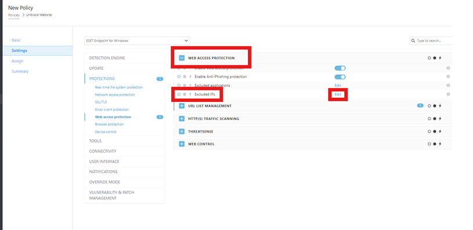Select Web access protection in the tree
Image resolution: width=473 pixels, height=230 pixels.
coord(113,117)
